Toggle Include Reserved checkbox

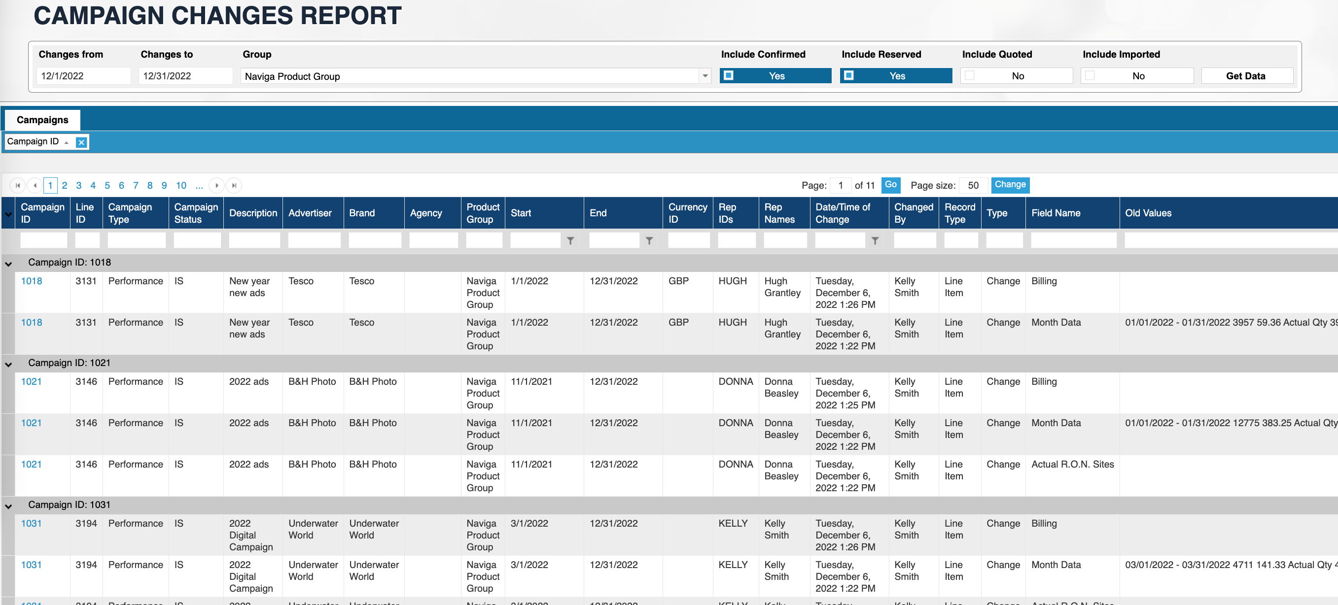849,76
